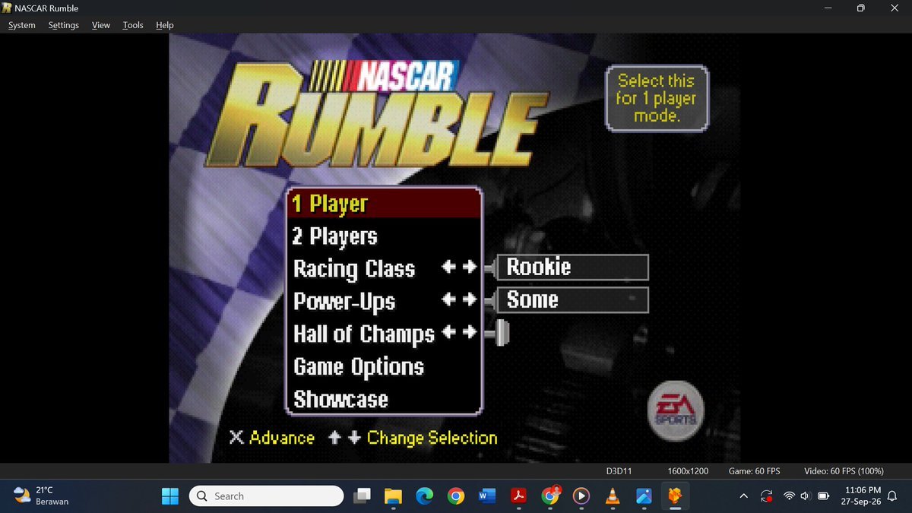This screenshot has height=513, width=912.
Task: Select the Power-Ups option
Action: (344, 302)
